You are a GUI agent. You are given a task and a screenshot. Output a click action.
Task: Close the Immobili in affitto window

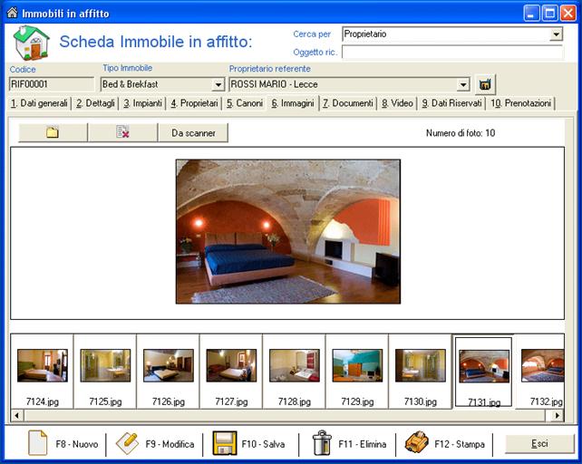567,14
